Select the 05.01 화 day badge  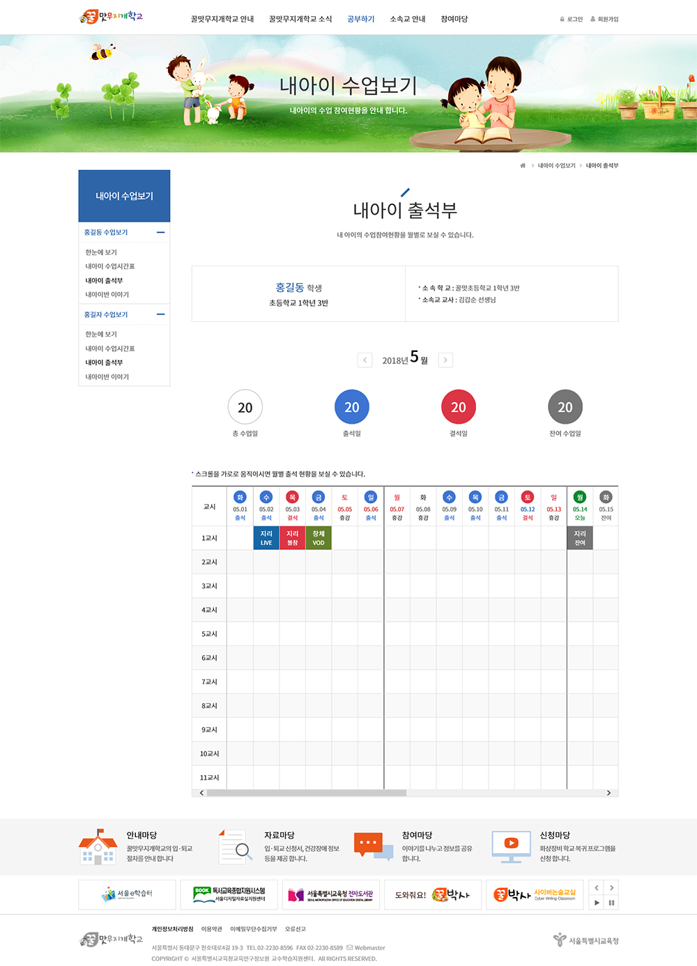[240, 497]
